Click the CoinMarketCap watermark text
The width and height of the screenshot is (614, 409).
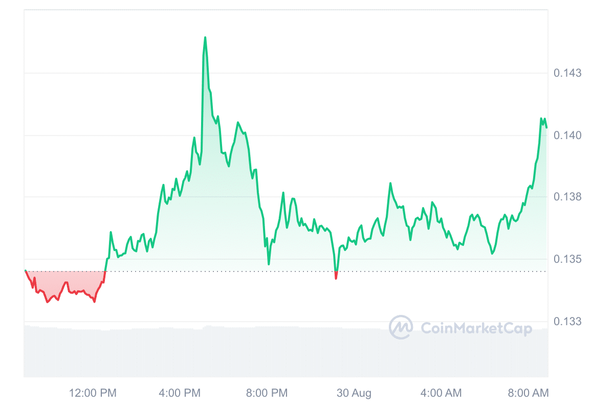click(x=476, y=328)
